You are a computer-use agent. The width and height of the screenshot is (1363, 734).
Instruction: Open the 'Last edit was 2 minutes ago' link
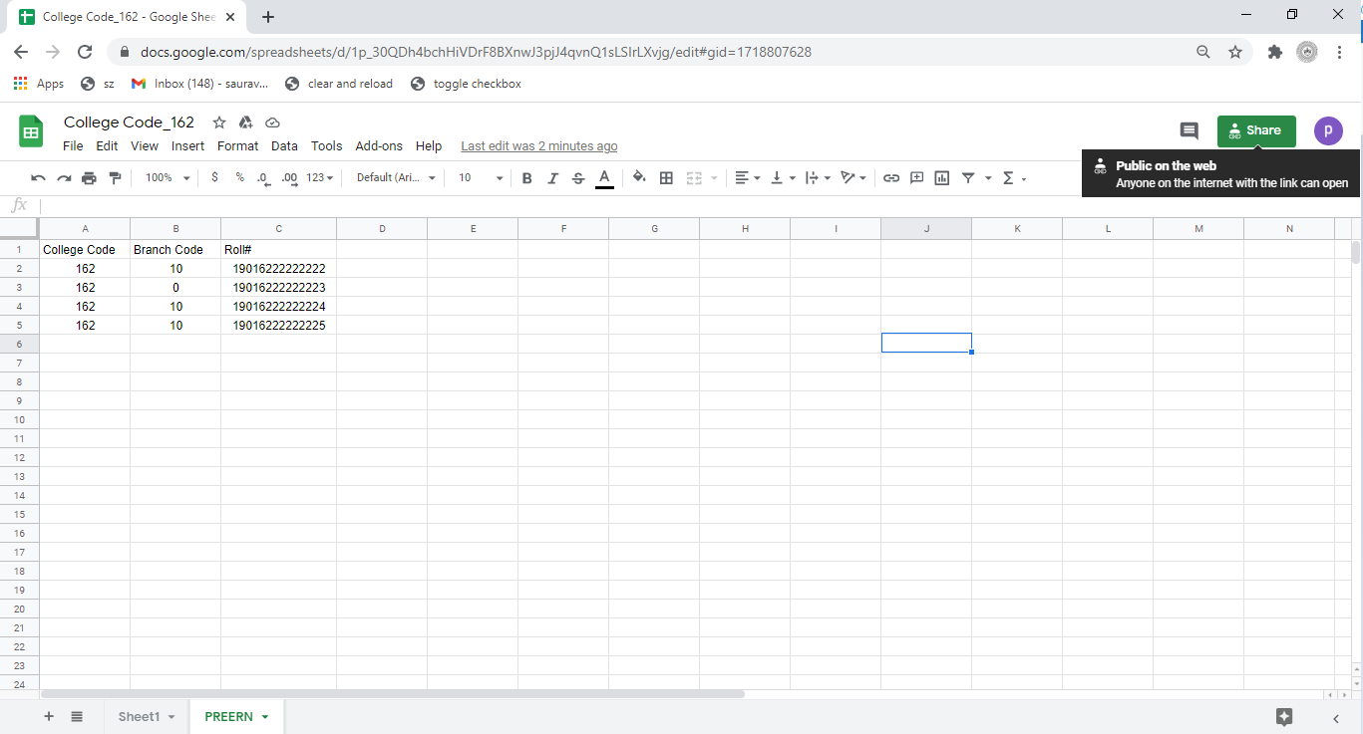(x=538, y=146)
